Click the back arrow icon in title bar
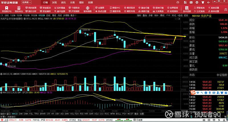The height and width of the screenshot is (122, 228). [x=209, y=3]
